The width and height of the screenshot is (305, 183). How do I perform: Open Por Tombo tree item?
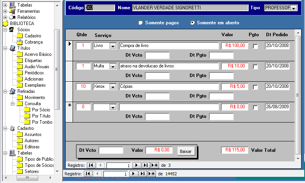(42, 122)
